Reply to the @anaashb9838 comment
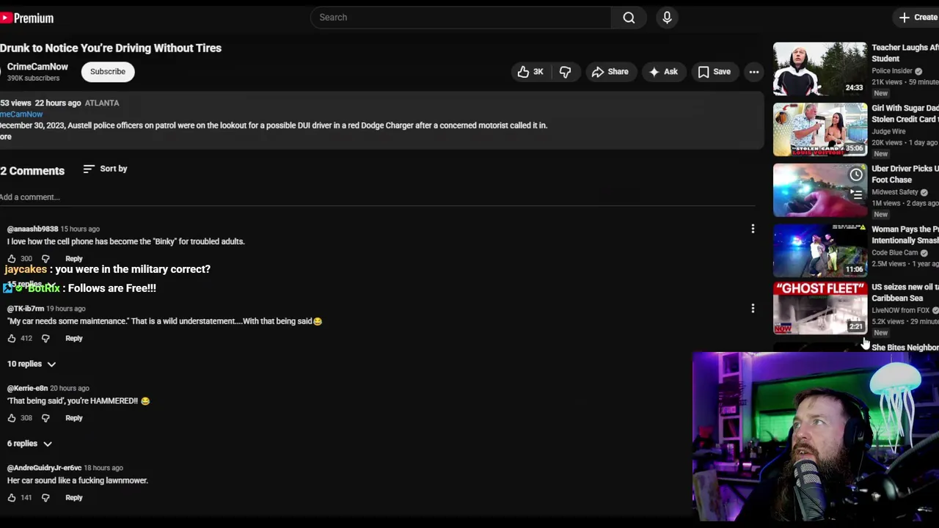Screen dimensions: 939x528 pos(74,259)
